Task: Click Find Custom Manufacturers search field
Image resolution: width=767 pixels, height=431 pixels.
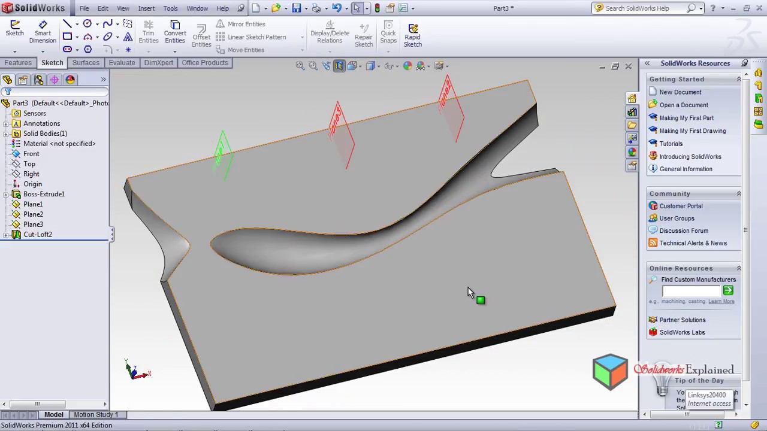Action: 691,291
